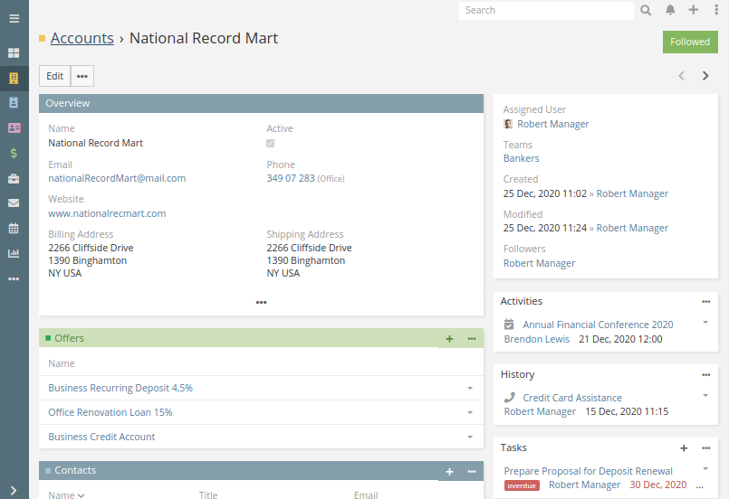This screenshot has width=729, height=499.
Task: Open row menu for Business Credit Account
Action: (x=470, y=438)
